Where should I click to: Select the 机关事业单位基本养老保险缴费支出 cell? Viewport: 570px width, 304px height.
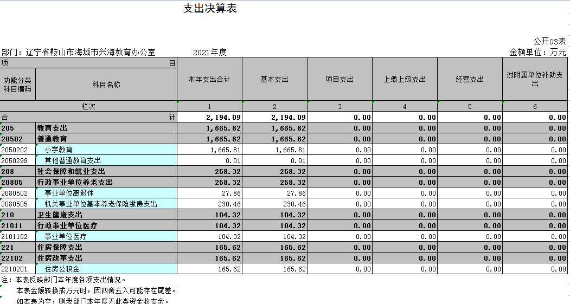[106, 204]
